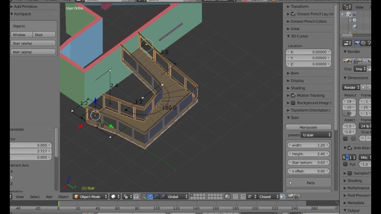The image size is (381, 214).
Task: Click the Scene icon in the outliner
Action: pyautogui.click(x=349, y=15)
